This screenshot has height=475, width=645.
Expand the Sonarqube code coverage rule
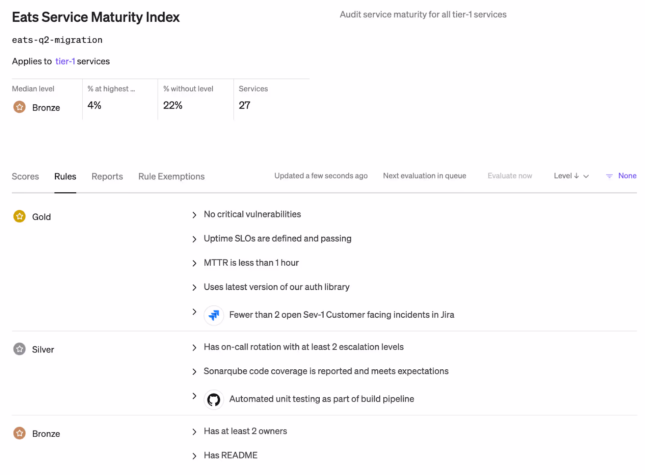[194, 372]
